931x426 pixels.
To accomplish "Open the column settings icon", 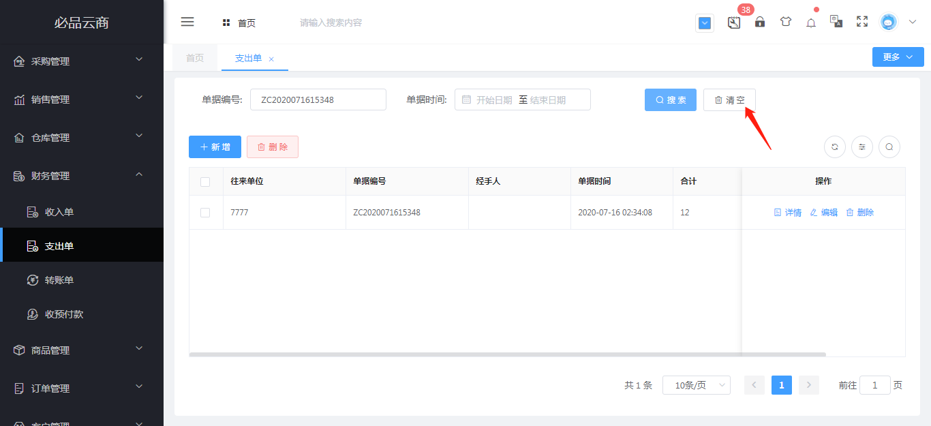I will click(x=862, y=147).
